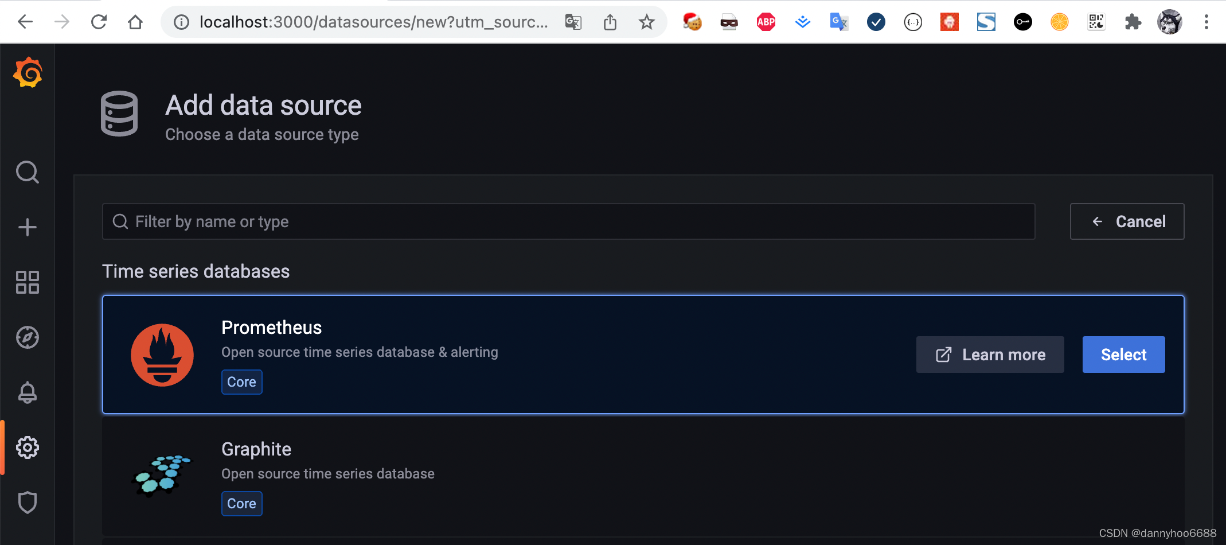Open the QR code extension
1226x545 pixels.
point(1096,22)
